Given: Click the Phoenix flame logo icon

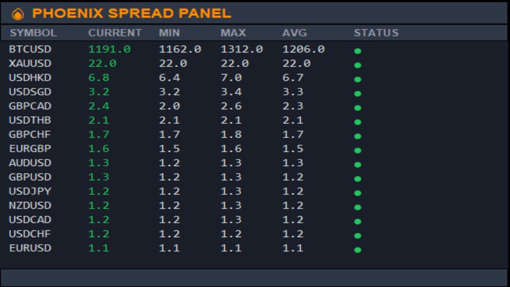Looking at the screenshot, I should pyautogui.click(x=18, y=14).
